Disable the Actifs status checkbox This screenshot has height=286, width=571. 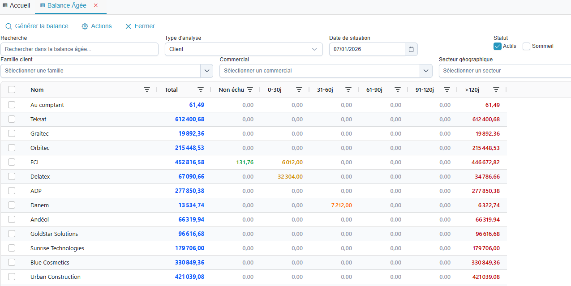[x=497, y=46]
